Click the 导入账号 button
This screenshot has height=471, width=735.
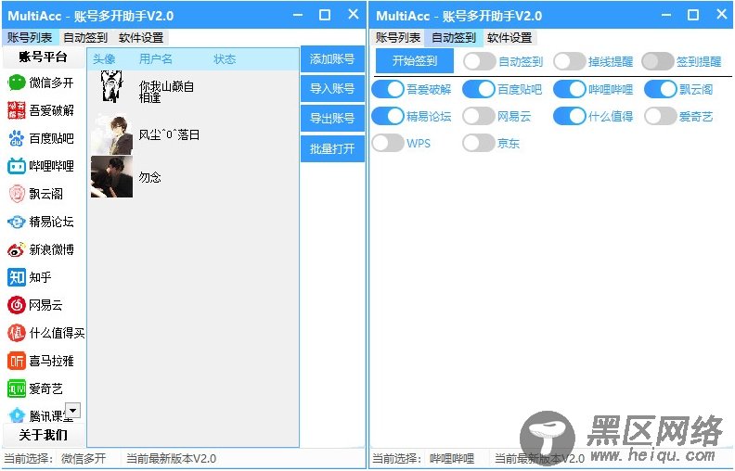tap(332, 88)
